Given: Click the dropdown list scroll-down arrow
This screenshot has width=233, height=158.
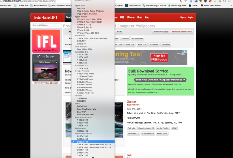Looking at the screenshot, I should coord(93,157).
